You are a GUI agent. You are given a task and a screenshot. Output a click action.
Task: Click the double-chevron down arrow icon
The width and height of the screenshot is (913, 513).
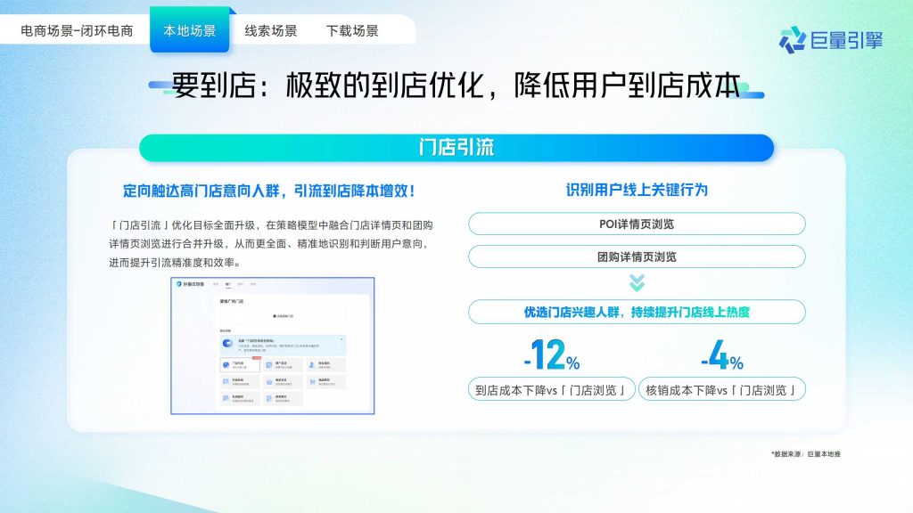coord(637,283)
